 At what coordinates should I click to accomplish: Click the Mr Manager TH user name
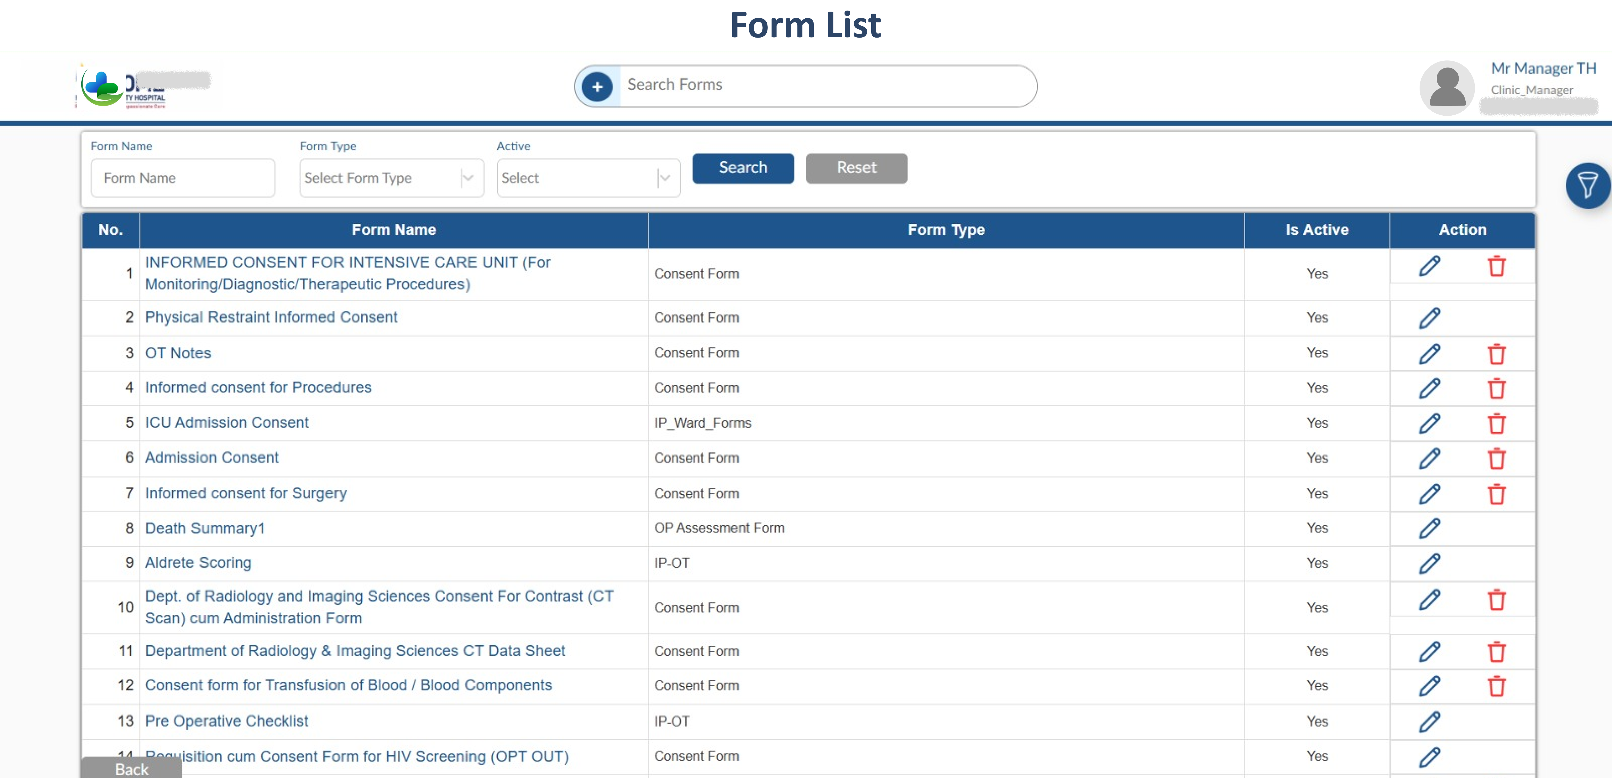pyautogui.click(x=1543, y=68)
